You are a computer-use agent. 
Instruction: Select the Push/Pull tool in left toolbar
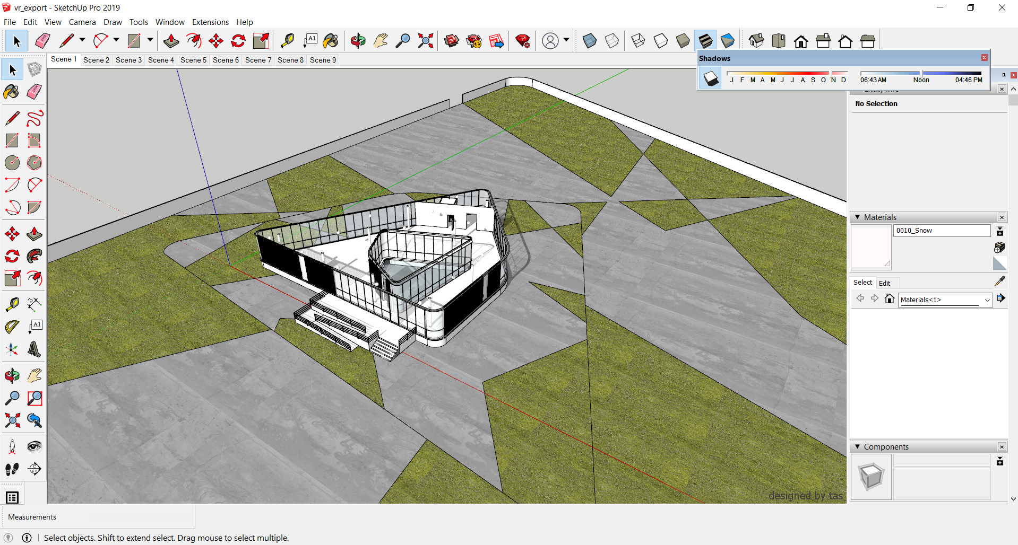click(34, 234)
